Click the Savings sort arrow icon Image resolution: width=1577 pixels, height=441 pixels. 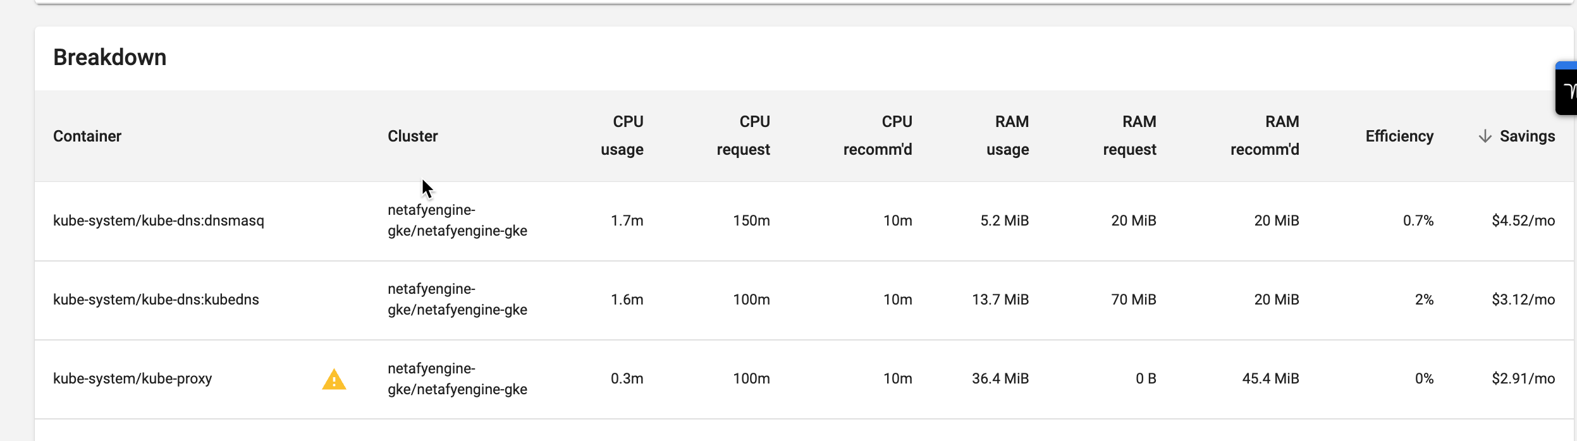coord(1485,136)
